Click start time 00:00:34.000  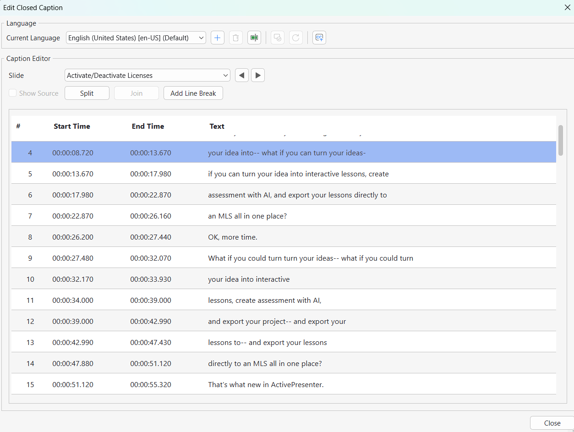(73, 301)
